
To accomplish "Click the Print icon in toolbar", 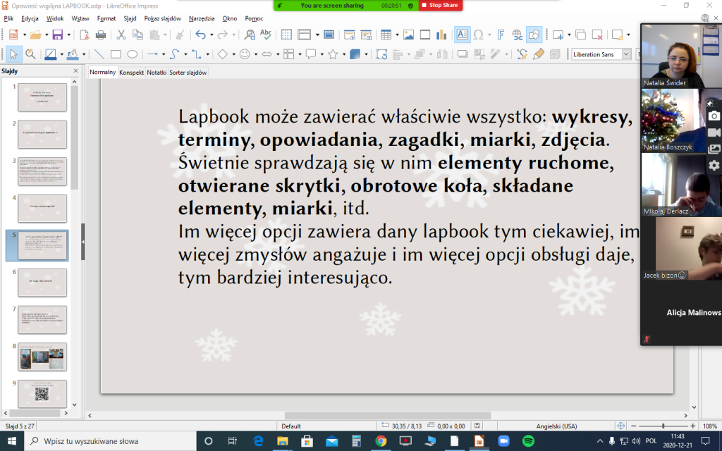I will (101, 35).
